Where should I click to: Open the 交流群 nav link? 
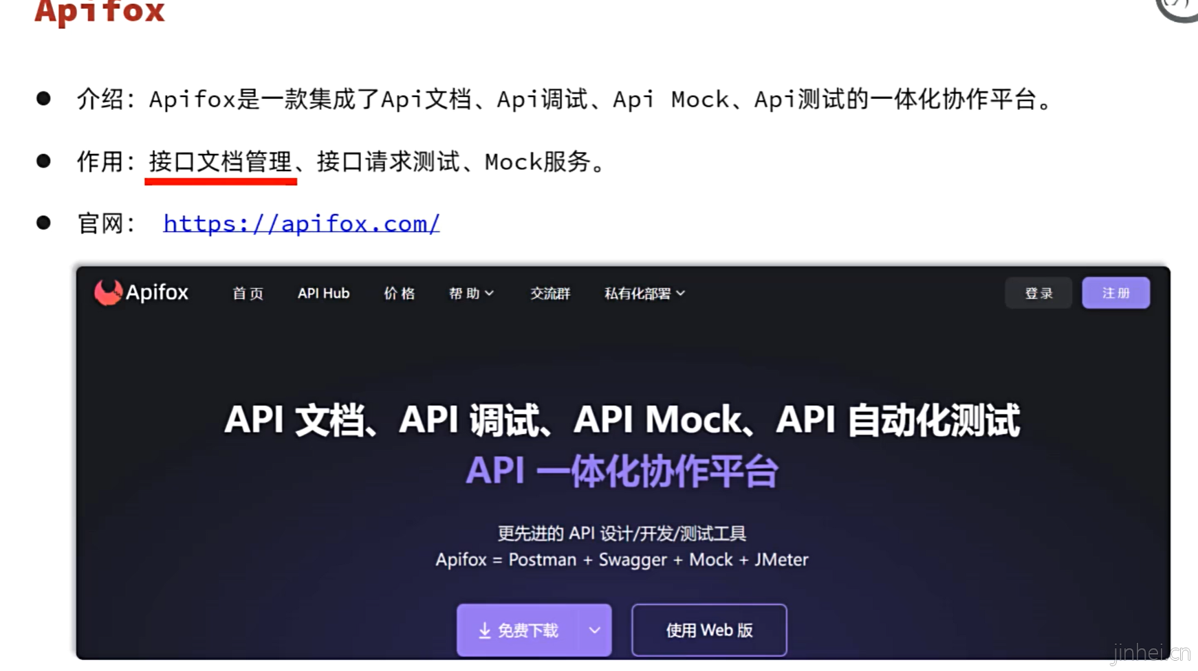tap(550, 294)
